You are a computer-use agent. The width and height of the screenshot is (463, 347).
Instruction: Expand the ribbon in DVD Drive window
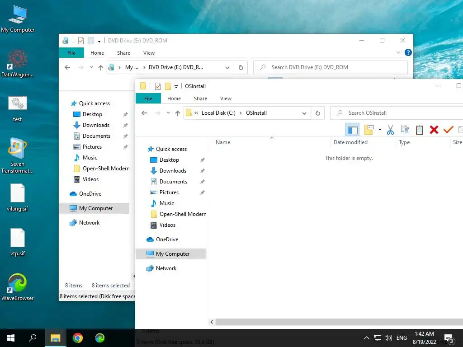398,52
